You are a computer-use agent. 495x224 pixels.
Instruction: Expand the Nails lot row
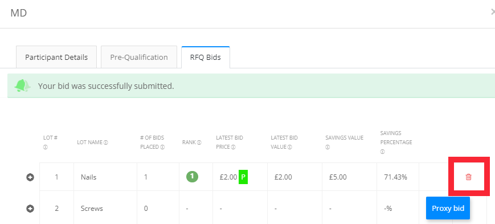30,177
